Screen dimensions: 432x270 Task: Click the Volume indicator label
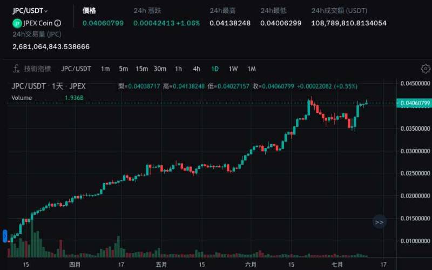pos(22,98)
